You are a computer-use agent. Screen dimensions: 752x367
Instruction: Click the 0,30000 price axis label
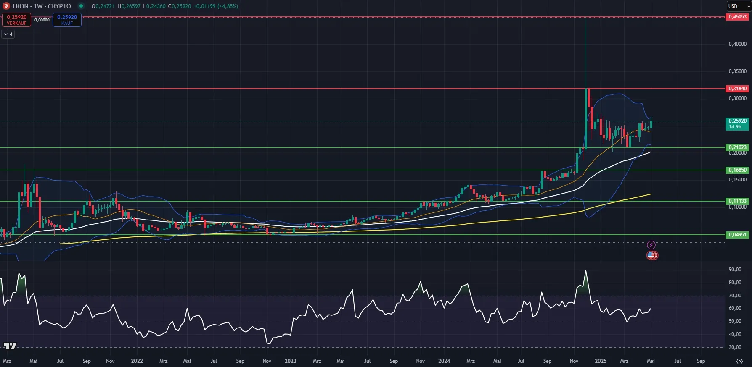737,98
